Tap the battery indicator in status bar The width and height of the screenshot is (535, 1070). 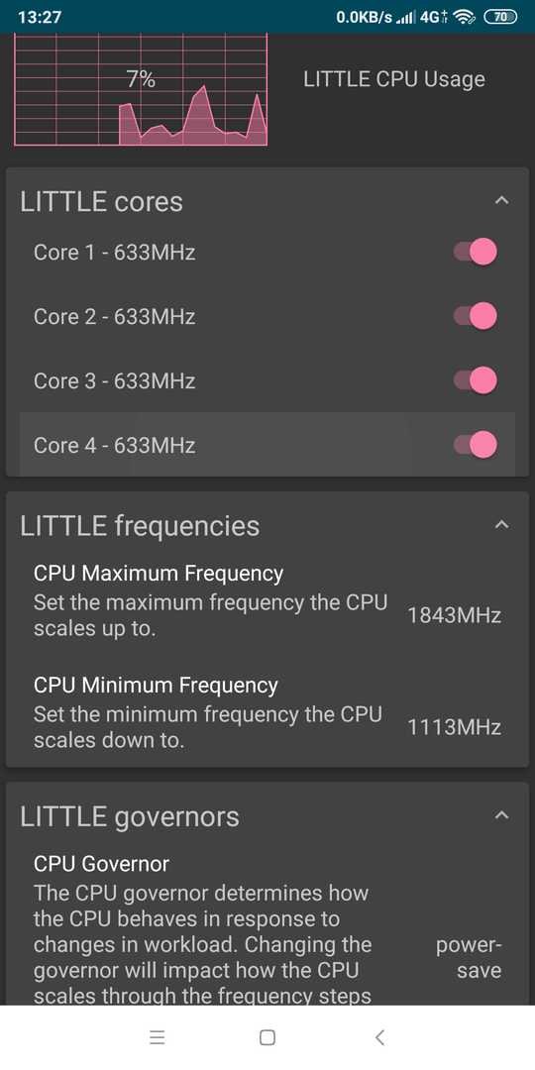[500, 17]
